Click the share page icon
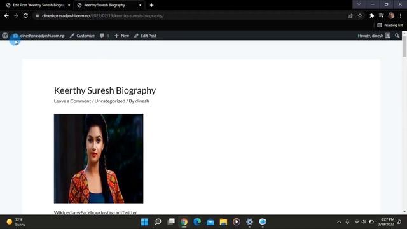This screenshot has width=407, height=229. click(x=350, y=15)
